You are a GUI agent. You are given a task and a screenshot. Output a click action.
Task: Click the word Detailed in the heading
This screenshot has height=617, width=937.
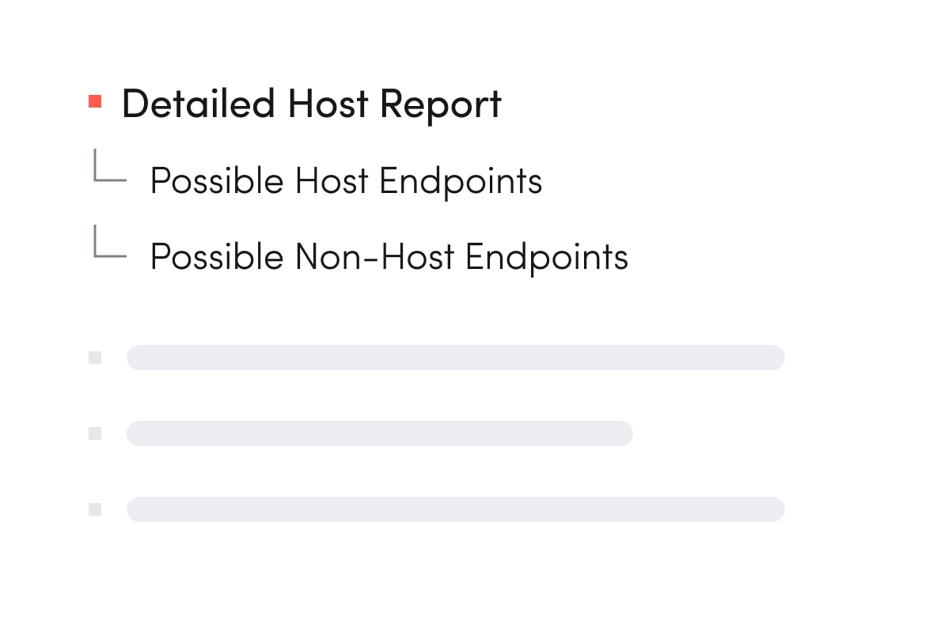coord(198,104)
